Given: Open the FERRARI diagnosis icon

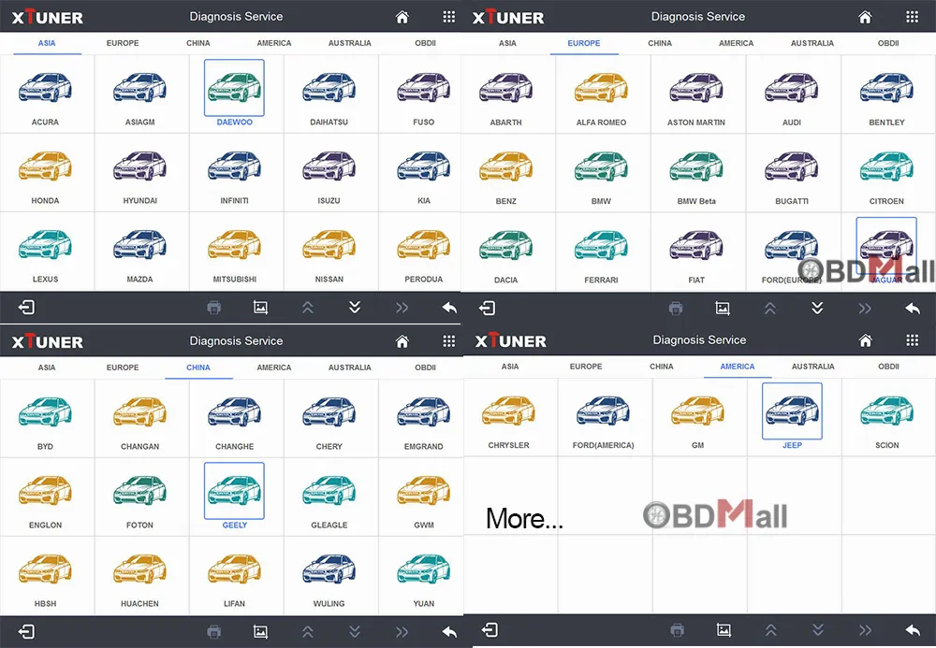Looking at the screenshot, I should [x=600, y=245].
